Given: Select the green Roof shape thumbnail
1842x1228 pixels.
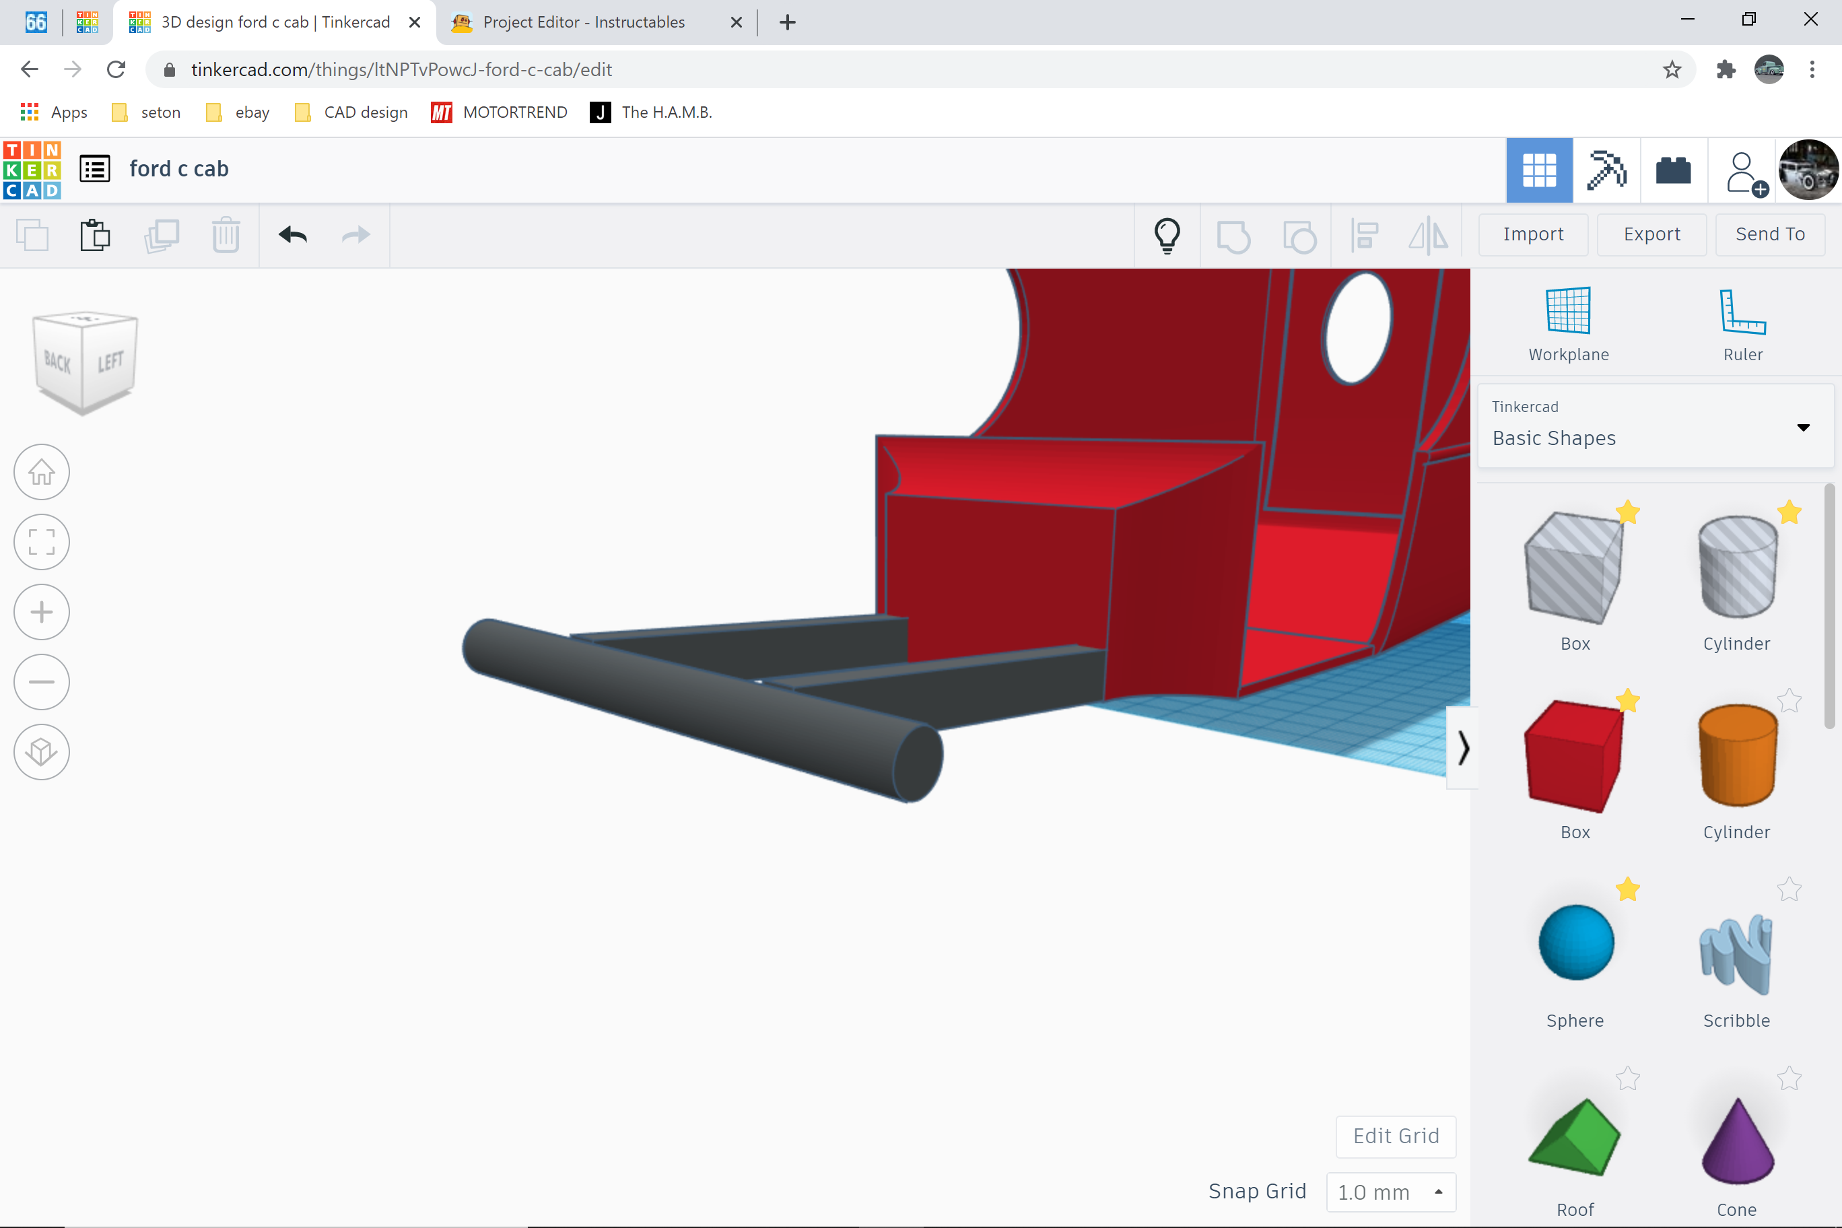Looking at the screenshot, I should click(1574, 1136).
